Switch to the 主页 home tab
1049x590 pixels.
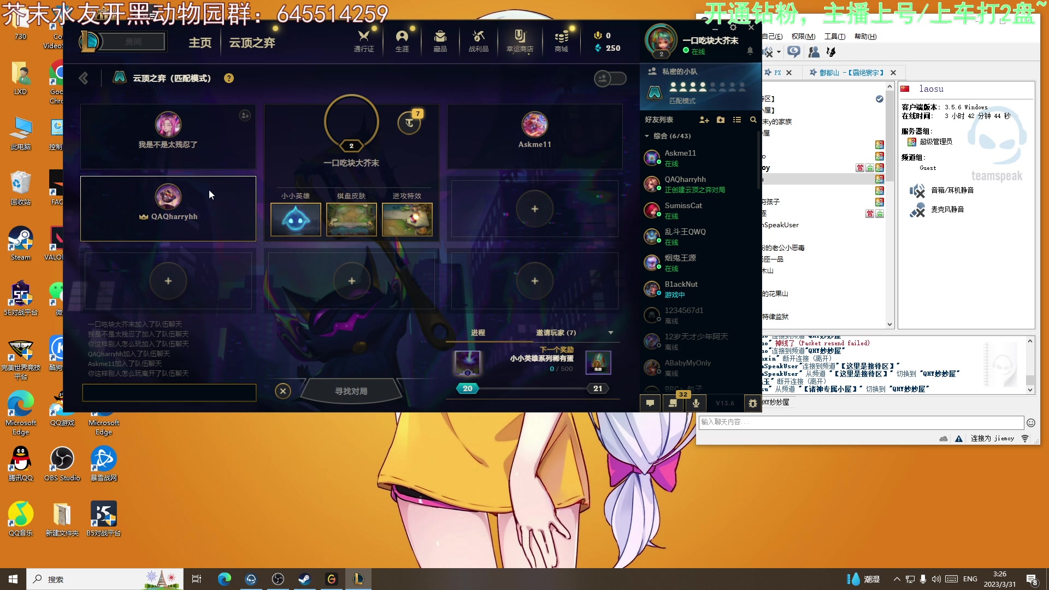pos(200,43)
